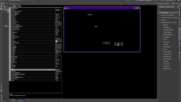Select button1 on the form designer
181x102 pixels.
(x=107, y=43)
